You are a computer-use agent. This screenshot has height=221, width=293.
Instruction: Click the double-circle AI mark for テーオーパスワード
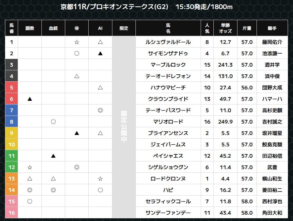(100, 110)
